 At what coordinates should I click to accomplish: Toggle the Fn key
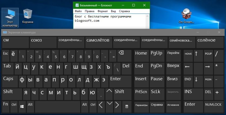pyautogui.click(x=6, y=107)
